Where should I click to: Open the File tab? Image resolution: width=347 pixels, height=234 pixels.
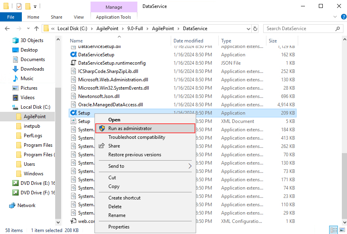tap(11, 17)
